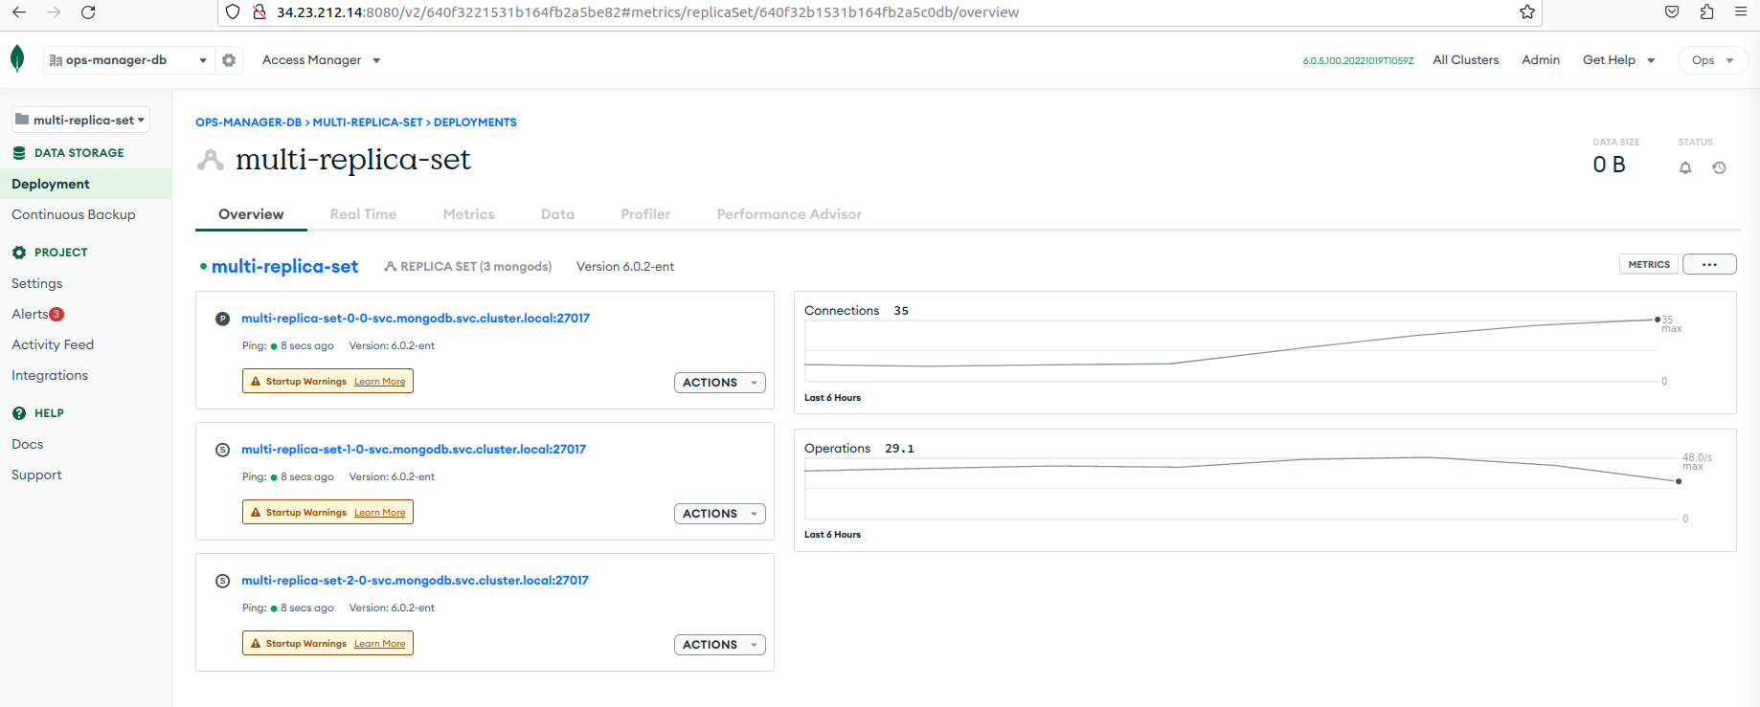Click MULTI-REPLICA-SET breadcrumb
The height and width of the screenshot is (707, 1760).
(368, 122)
